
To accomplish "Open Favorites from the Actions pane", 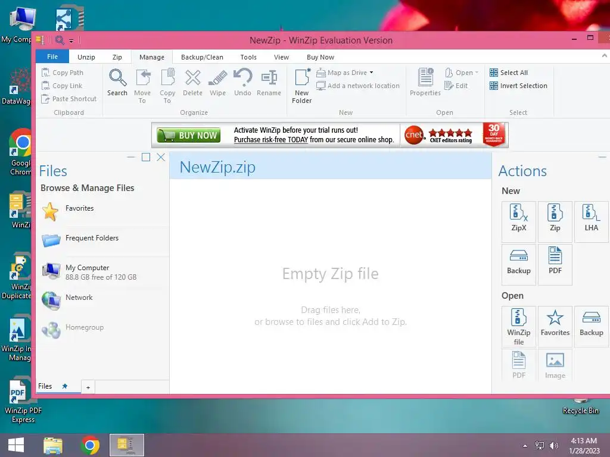I will coord(555,327).
